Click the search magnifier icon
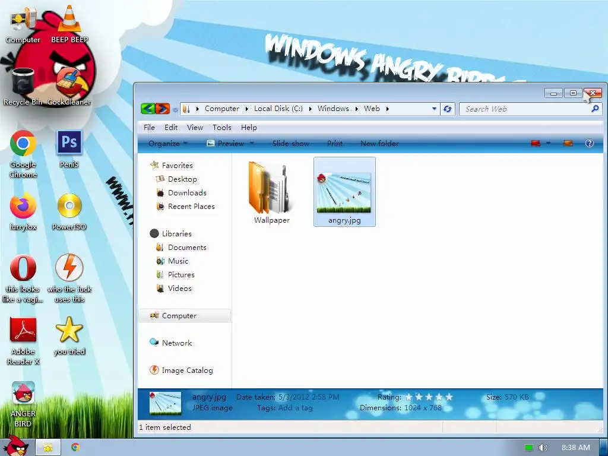Viewport: 608px width, 456px height. (x=595, y=109)
